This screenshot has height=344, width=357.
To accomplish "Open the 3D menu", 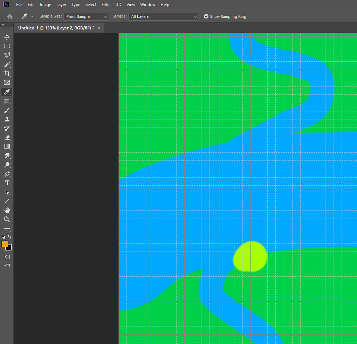I will pos(118,5).
